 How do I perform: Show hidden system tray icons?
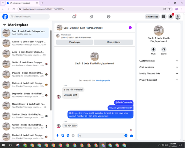tap(159, 145)
